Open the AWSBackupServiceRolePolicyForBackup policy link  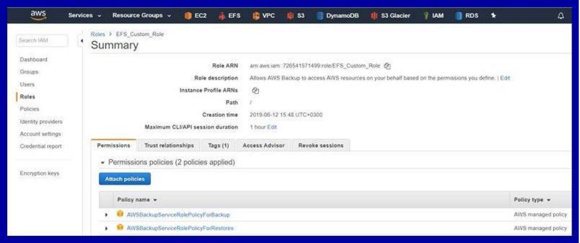click(179, 215)
